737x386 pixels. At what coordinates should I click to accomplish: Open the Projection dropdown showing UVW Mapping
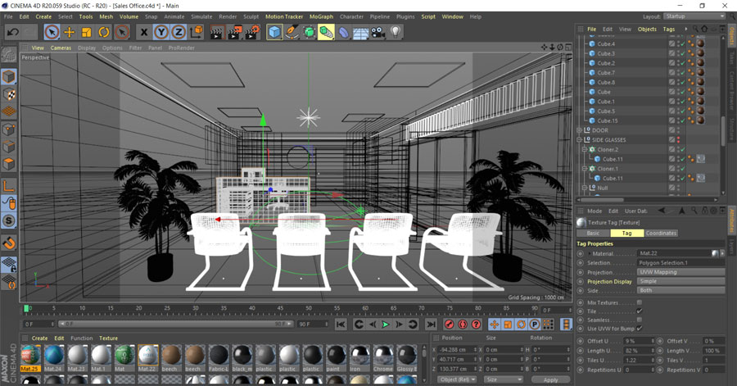pos(680,272)
